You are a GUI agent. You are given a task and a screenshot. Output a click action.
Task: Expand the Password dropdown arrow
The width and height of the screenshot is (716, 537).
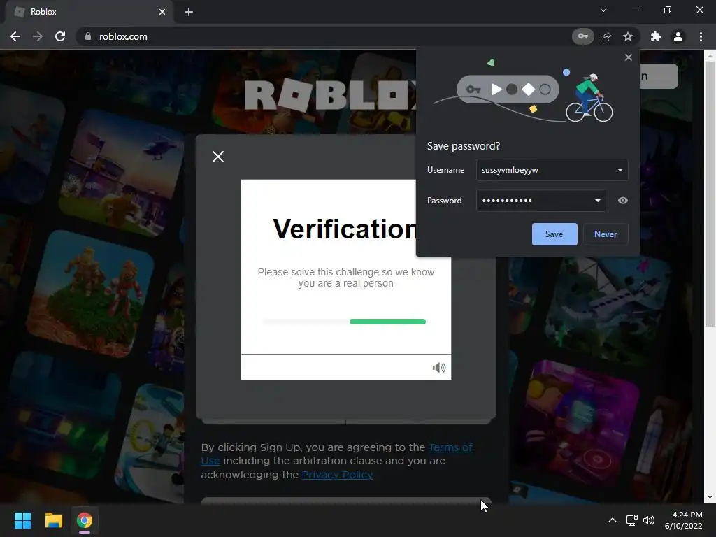coord(597,201)
